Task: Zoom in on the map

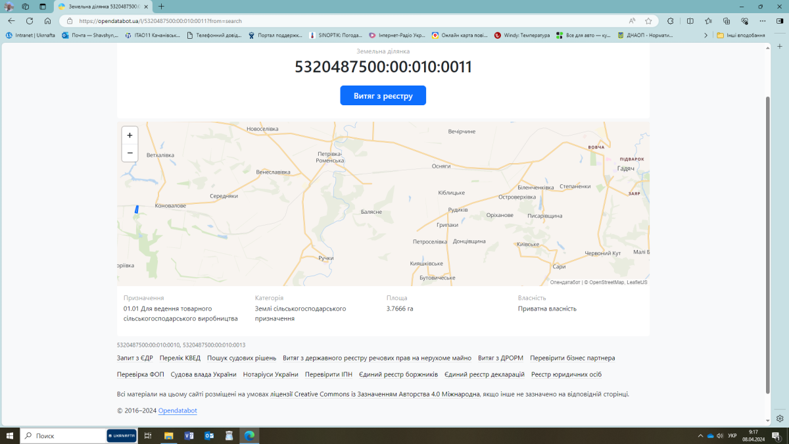Action: [x=130, y=136]
